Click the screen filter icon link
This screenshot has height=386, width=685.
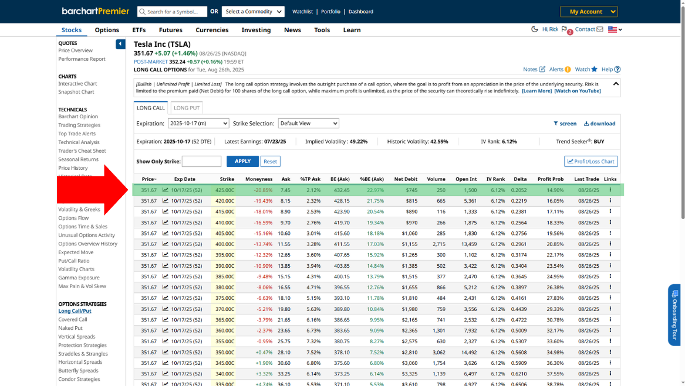(x=565, y=124)
